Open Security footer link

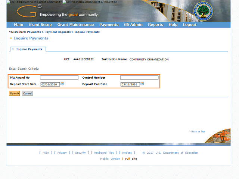[81, 153]
